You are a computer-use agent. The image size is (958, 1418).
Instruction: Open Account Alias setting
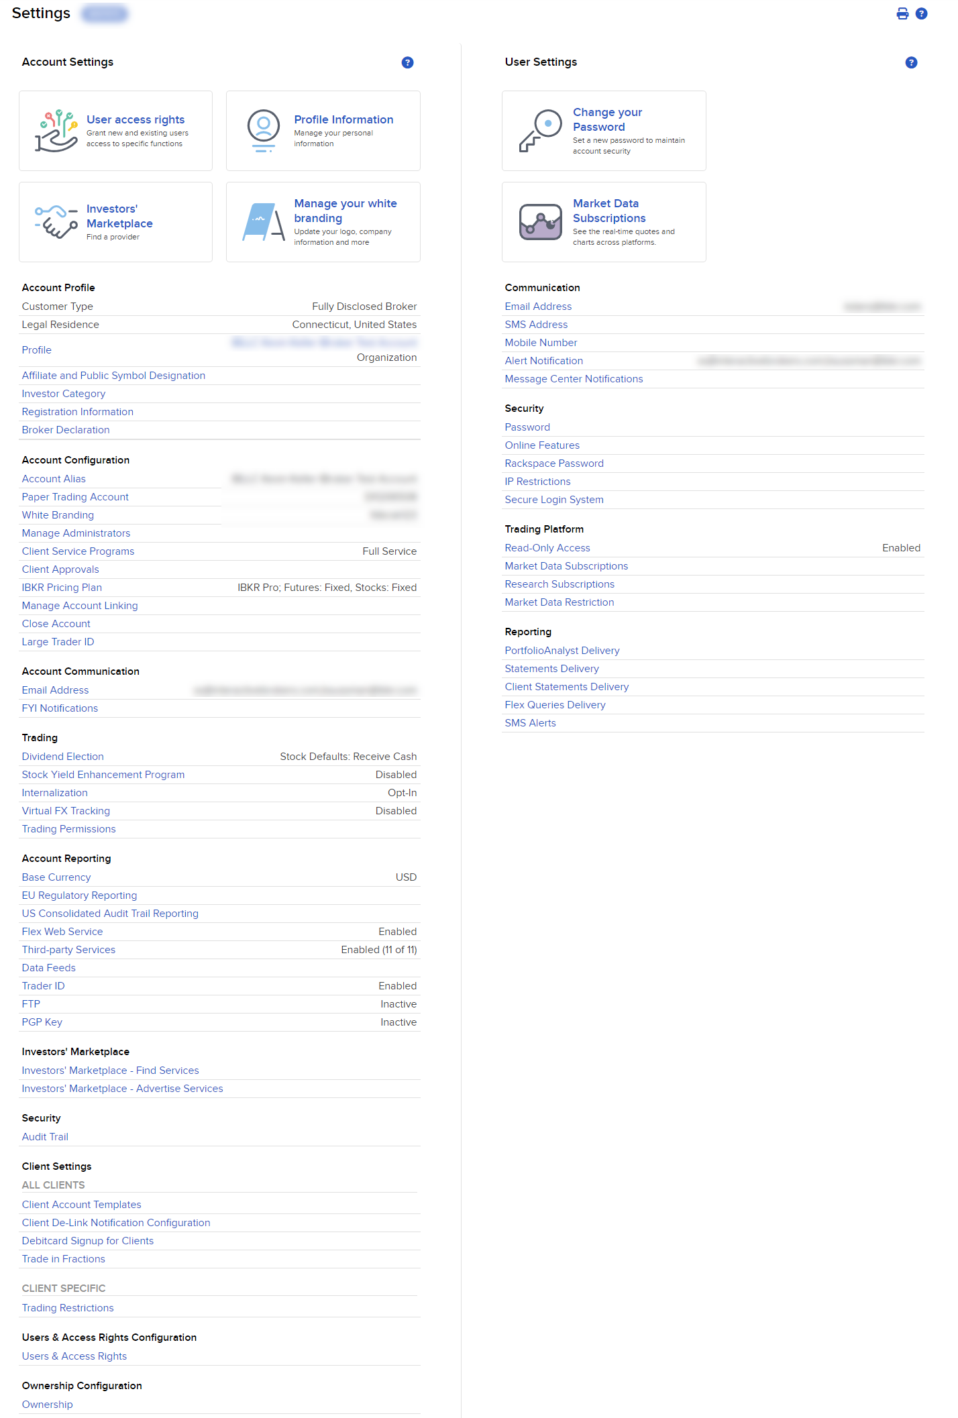point(54,479)
